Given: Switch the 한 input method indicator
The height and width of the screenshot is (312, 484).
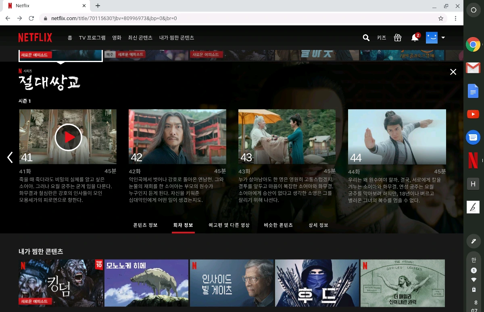Looking at the screenshot, I should point(474,260).
